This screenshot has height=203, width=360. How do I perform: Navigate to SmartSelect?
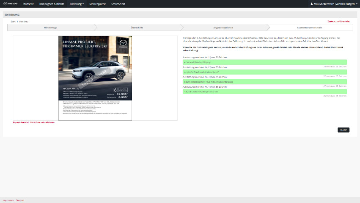coord(118,3)
